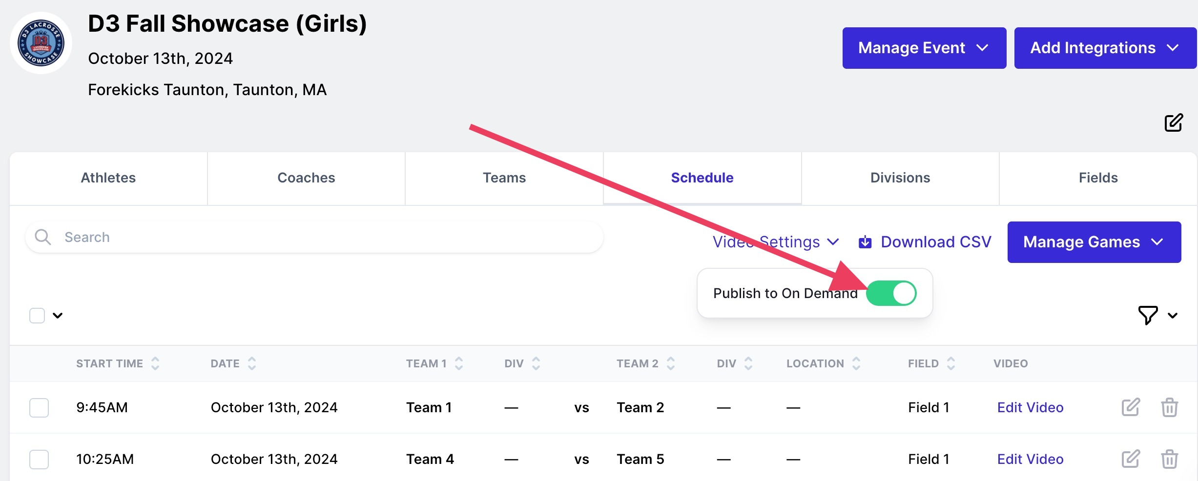Toggle Publish to On Demand switch
1198x481 pixels.
click(x=891, y=293)
